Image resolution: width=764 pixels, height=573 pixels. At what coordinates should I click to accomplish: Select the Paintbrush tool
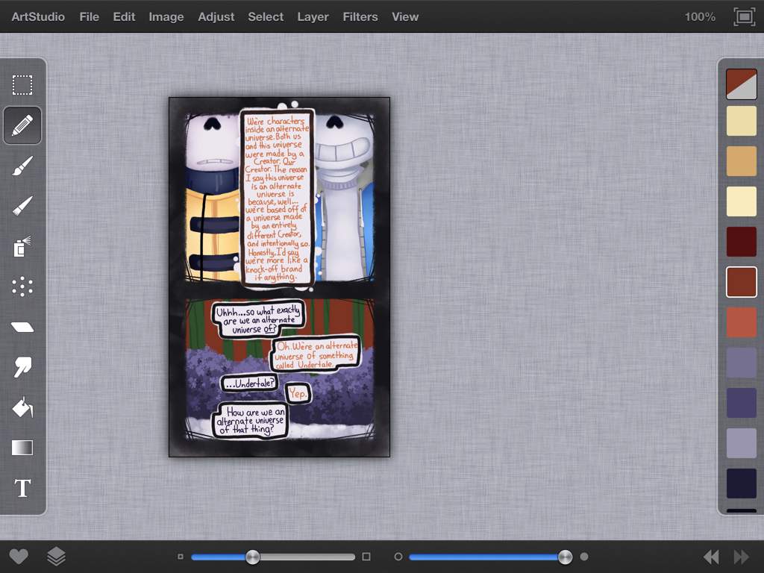pos(22,166)
